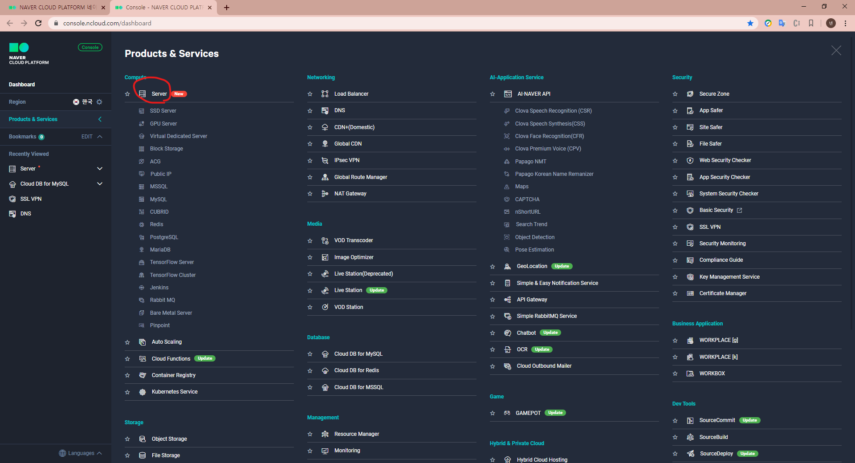Screen dimensions: 855x463
Task: Open a new browser tab
Action: [227, 8]
